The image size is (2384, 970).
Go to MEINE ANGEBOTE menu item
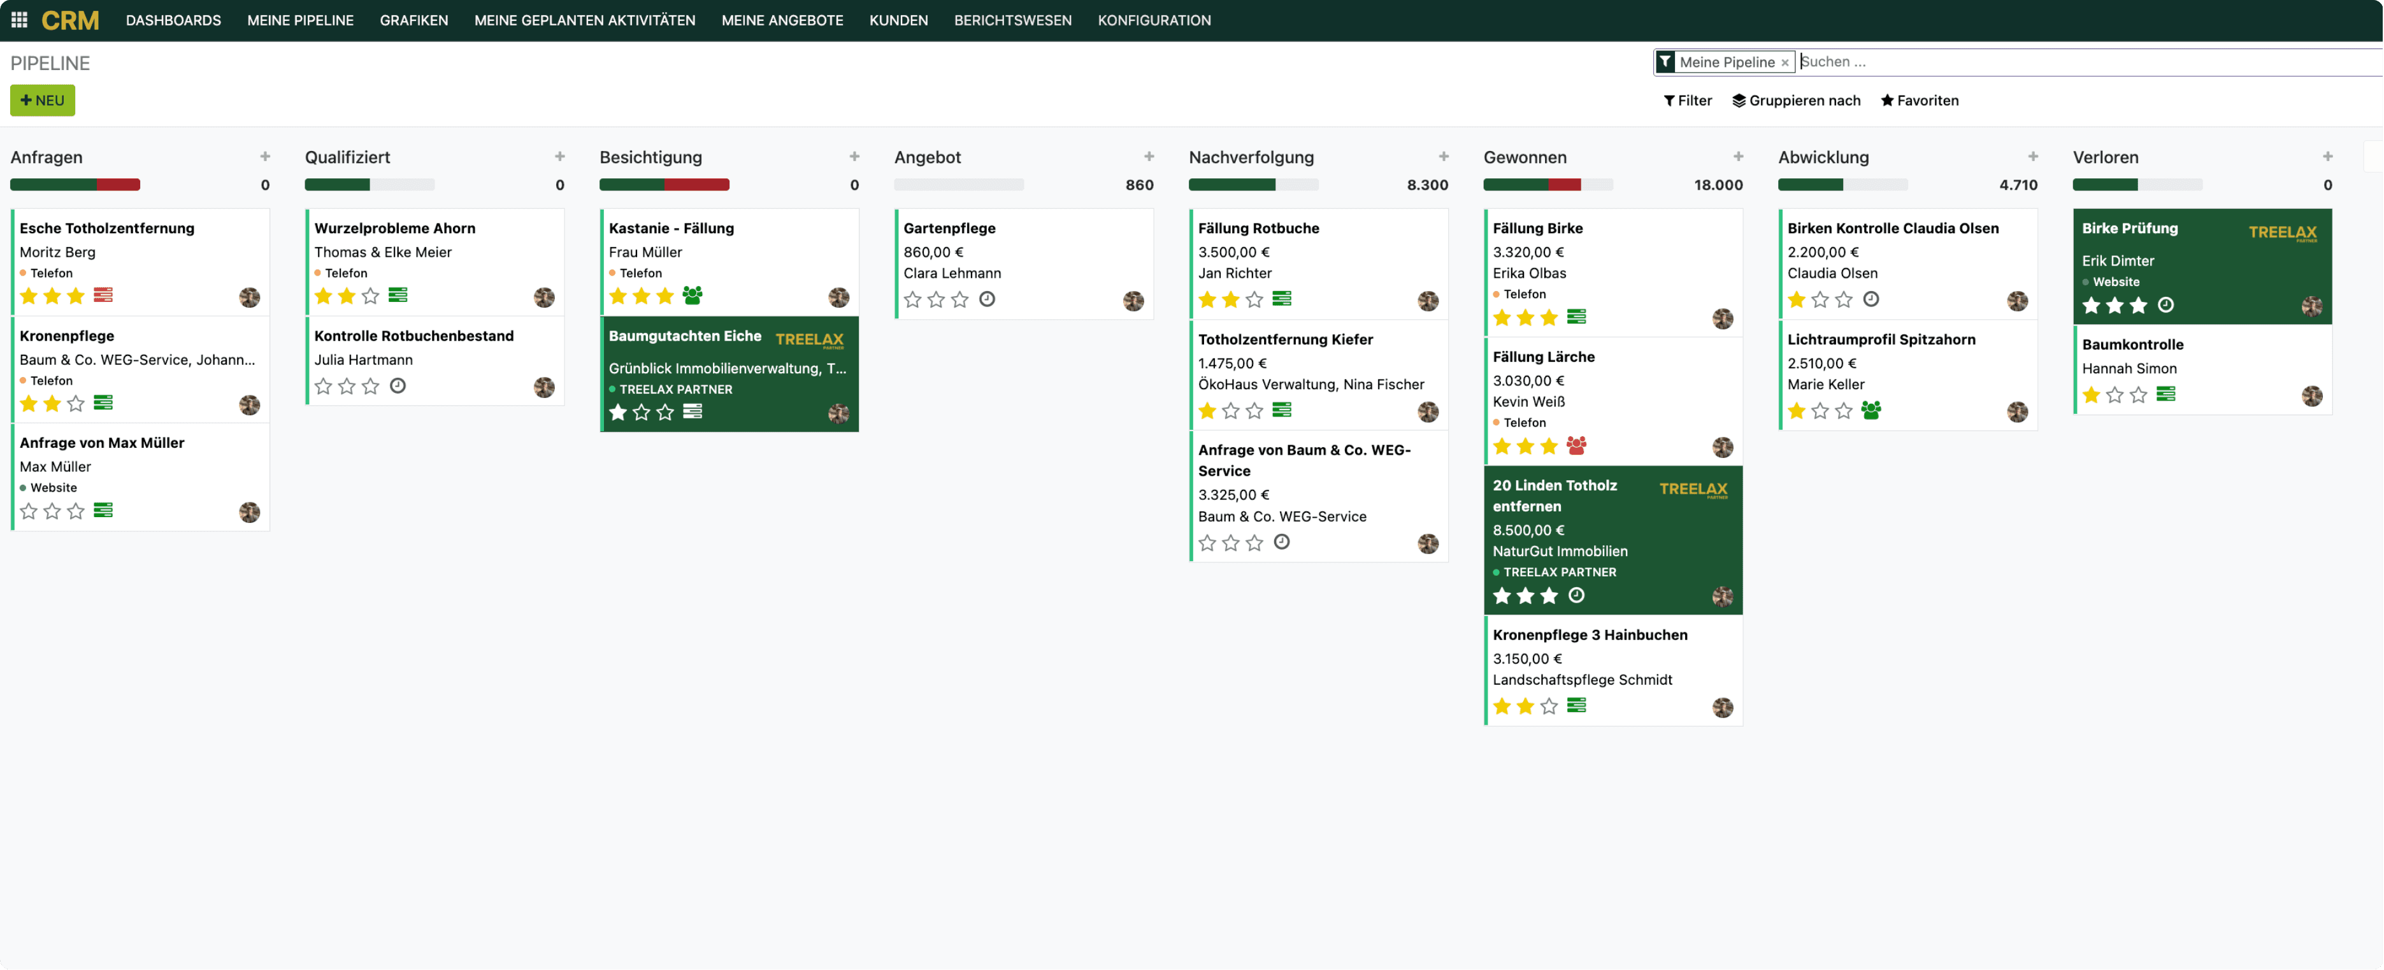click(782, 20)
